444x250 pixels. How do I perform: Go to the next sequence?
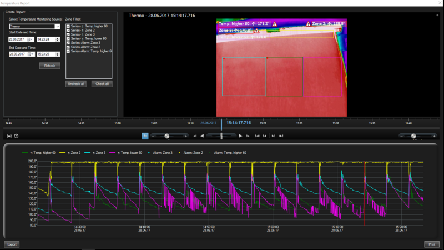pos(273,136)
